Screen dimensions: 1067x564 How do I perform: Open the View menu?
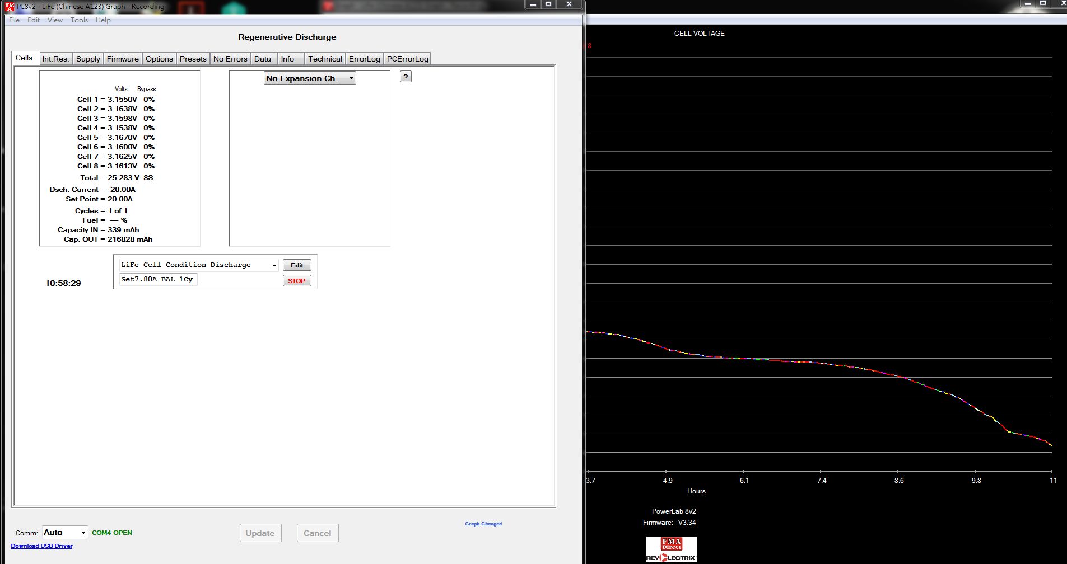click(x=55, y=20)
